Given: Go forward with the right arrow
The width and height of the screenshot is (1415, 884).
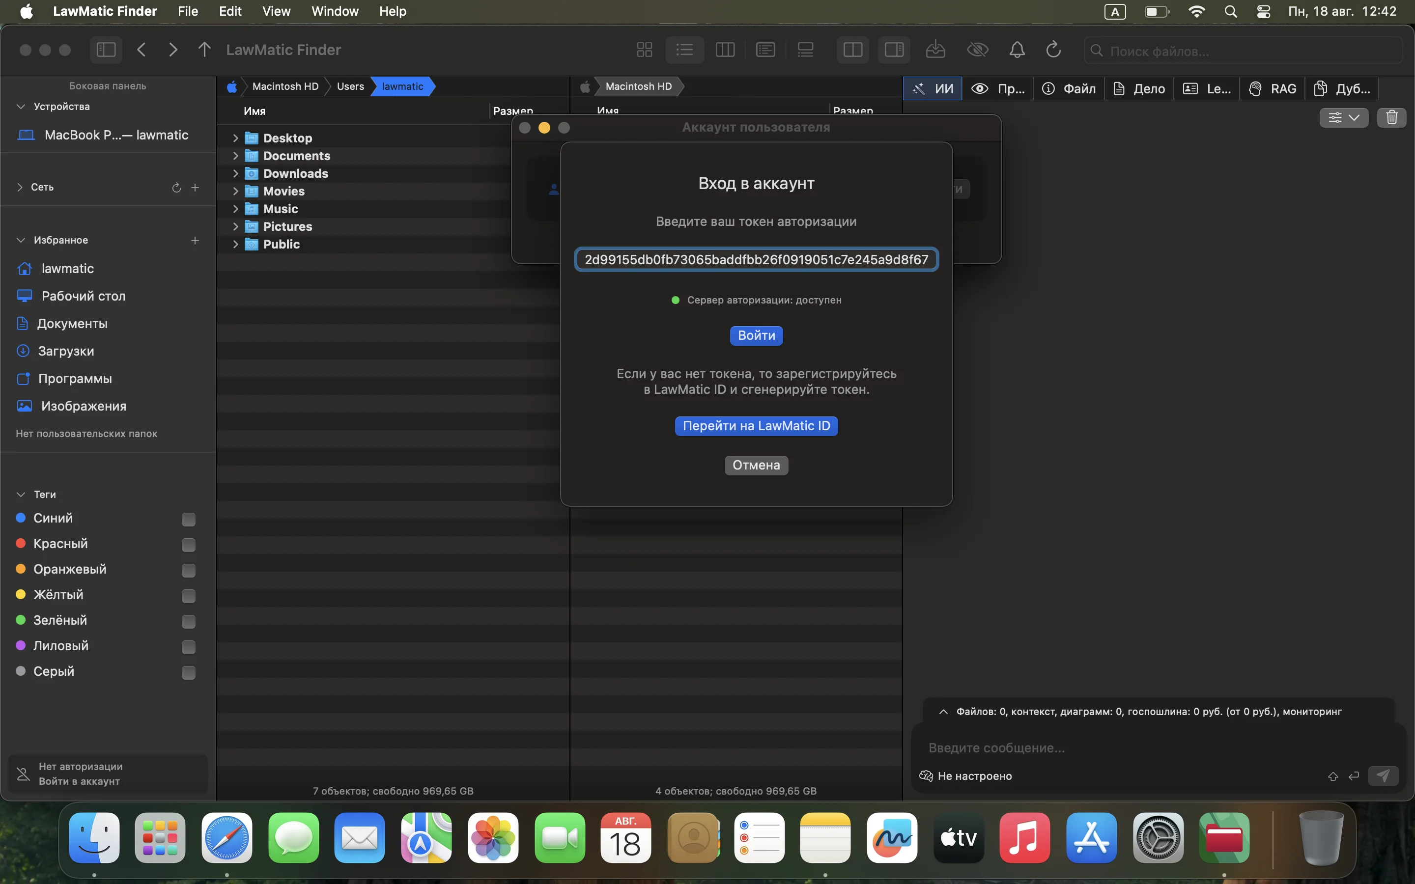Looking at the screenshot, I should (172, 50).
